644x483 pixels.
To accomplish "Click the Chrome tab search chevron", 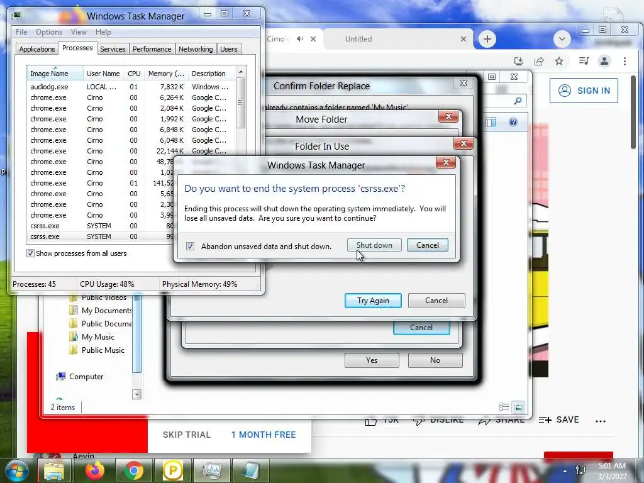I will pyautogui.click(x=562, y=39).
